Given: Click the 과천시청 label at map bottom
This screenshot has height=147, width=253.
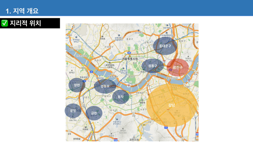Looking at the screenshot, I should 134,140.
